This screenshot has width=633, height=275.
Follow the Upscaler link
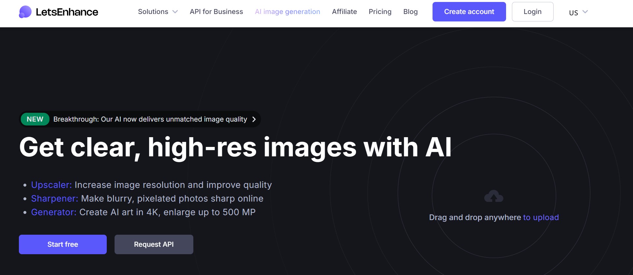pos(51,185)
